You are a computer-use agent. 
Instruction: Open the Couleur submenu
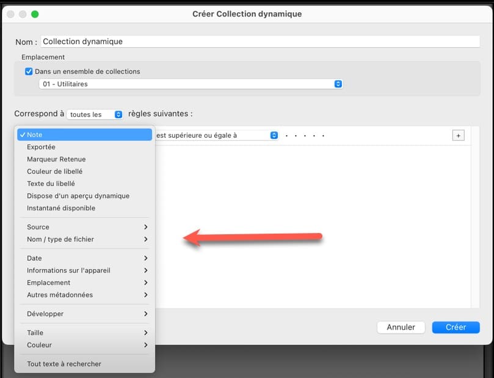84,345
